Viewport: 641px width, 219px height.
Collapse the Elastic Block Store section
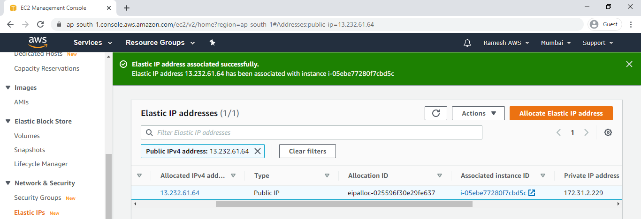[x=8, y=121]
